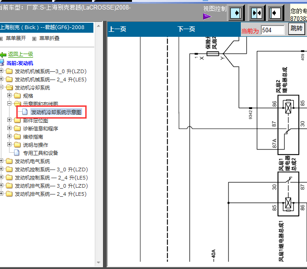307x269 pixels.
Task: Click folder icon beside 说明与操作
Action: pos(17,145)
